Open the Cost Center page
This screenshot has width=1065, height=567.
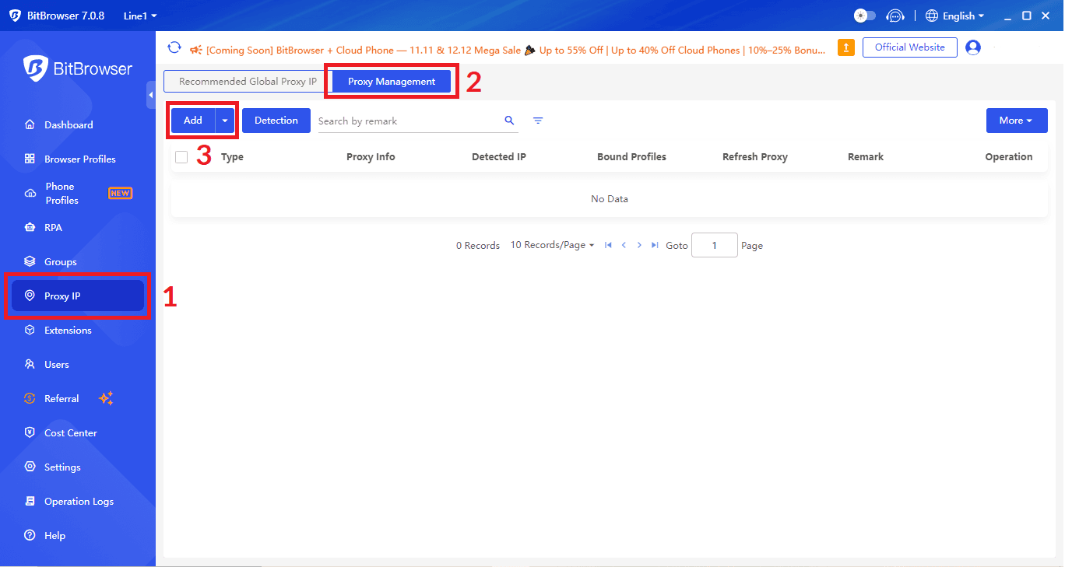(71, 432)
